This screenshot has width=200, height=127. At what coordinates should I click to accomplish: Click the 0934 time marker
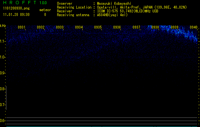click(79, 27)
